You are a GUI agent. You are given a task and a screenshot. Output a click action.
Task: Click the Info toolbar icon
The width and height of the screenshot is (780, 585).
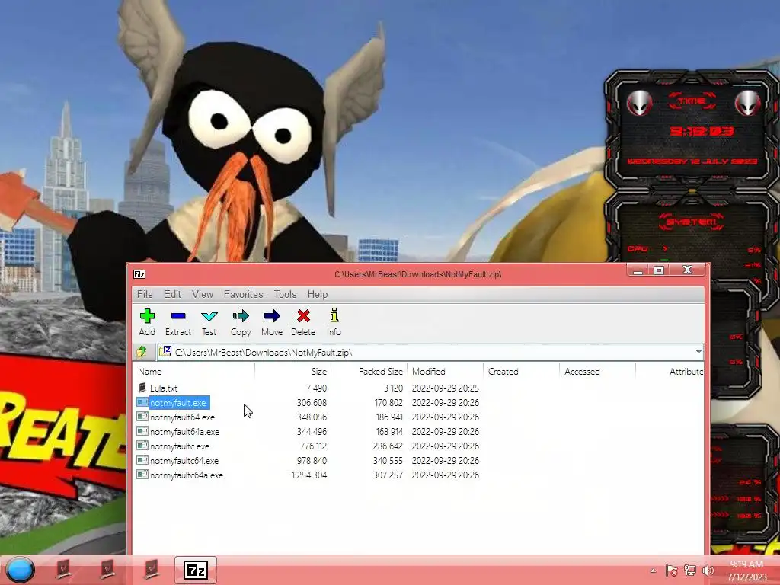click(334, 315)
